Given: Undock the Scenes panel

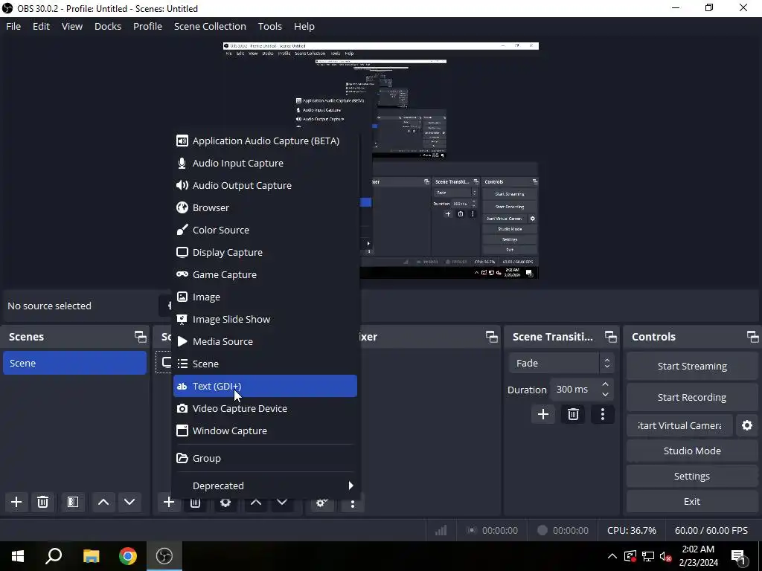Looking at the screenshot, I should click(141, 337).
